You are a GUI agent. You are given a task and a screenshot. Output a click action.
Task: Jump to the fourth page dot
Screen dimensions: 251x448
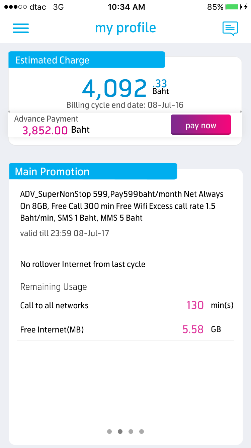[142, 432]
